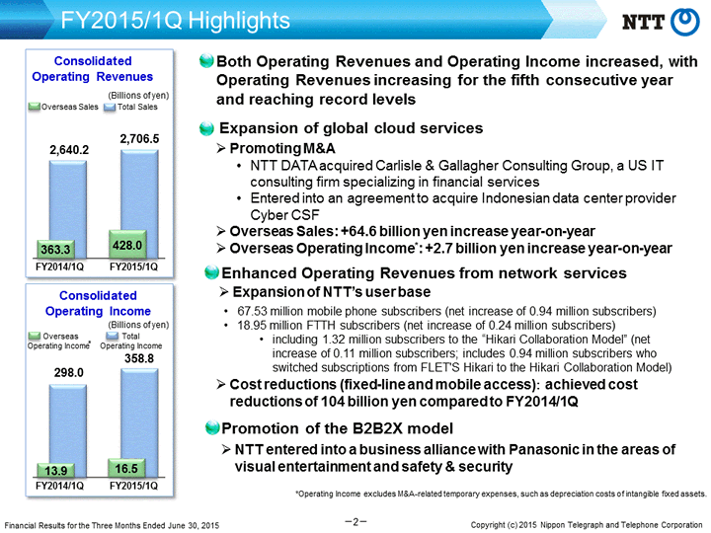Click the globe bullet beside 'Enhanced Operating Revenues'
The width and height of the screenshot is (711, 533).
click(x=211, y=272)
